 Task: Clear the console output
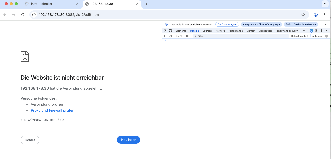coord(170,36)
